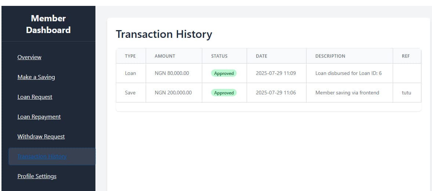Click the 'tutu' reference cell
This screenshot has height=191, width=432.
pyautogui.click(x=406, y=93)
